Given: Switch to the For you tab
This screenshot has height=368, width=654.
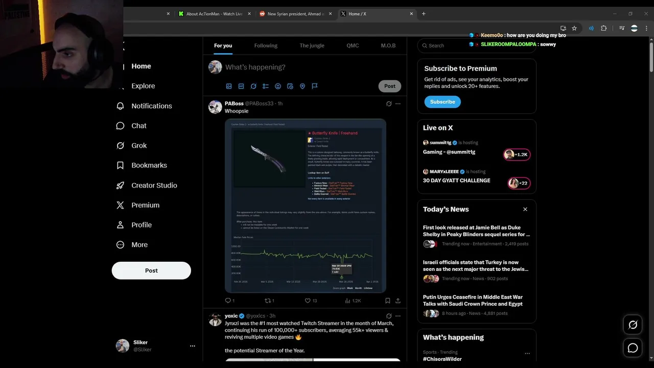Looking at the screenshot, I should [223, 45].
